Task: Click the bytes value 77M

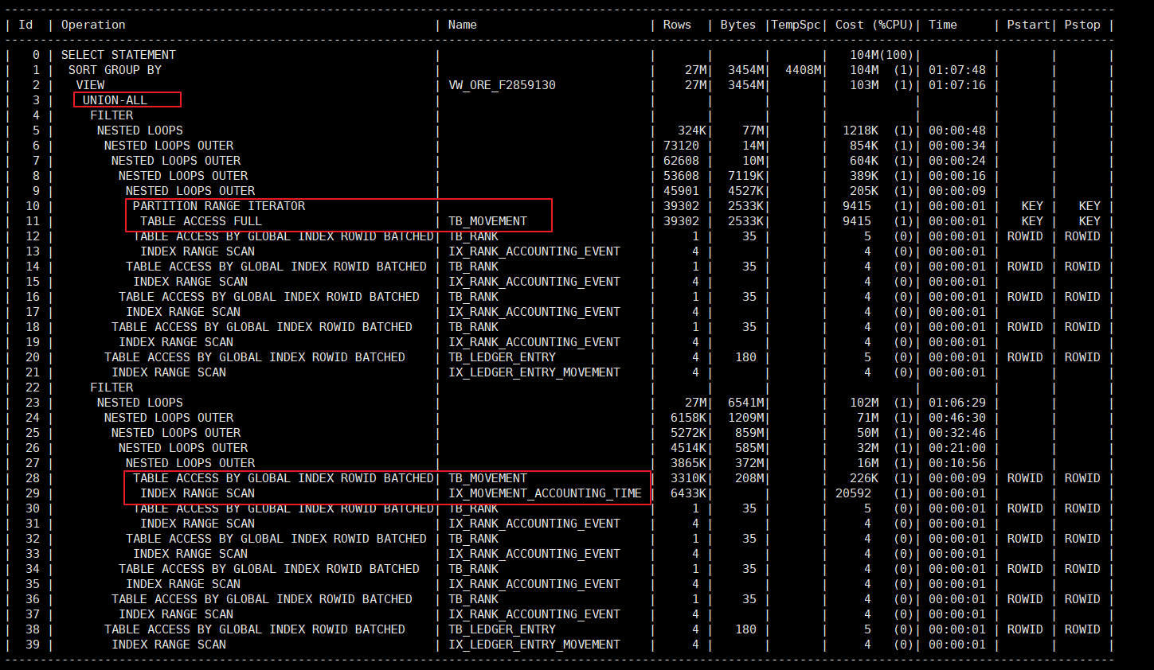Action: click(753, 130)
